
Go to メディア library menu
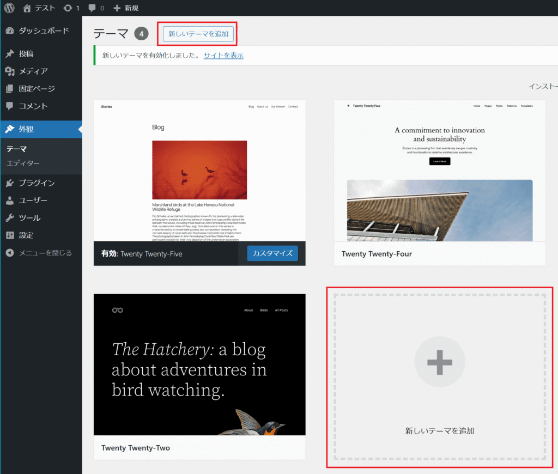33,71
